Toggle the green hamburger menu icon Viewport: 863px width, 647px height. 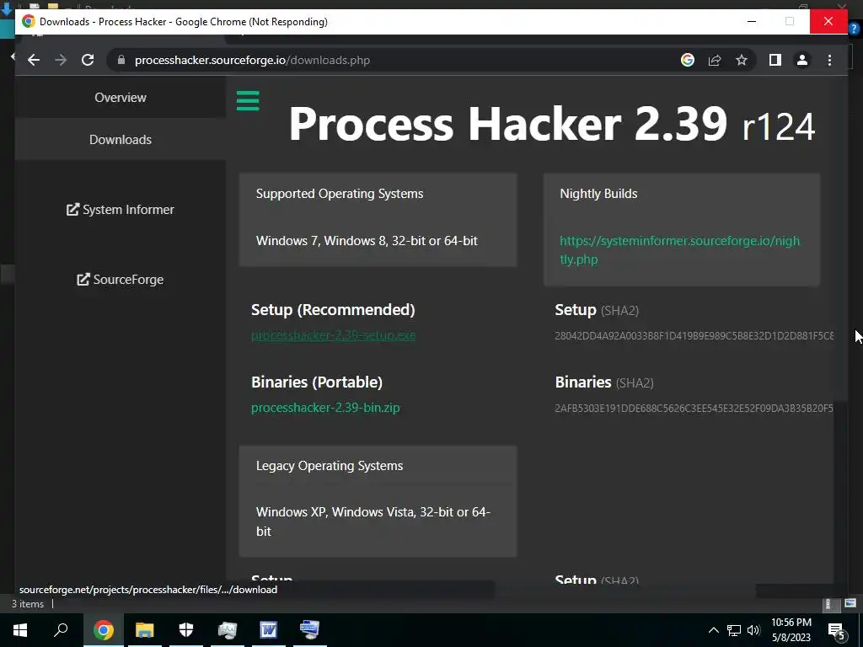(x=248, y=101)
